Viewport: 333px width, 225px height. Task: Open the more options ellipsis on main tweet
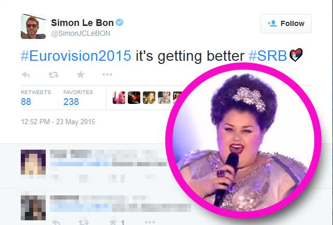(107, 75)
